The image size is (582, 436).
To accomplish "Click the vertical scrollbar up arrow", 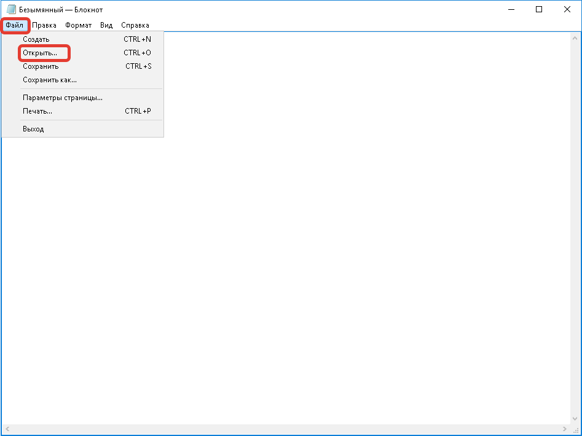I will pos(575,38).
